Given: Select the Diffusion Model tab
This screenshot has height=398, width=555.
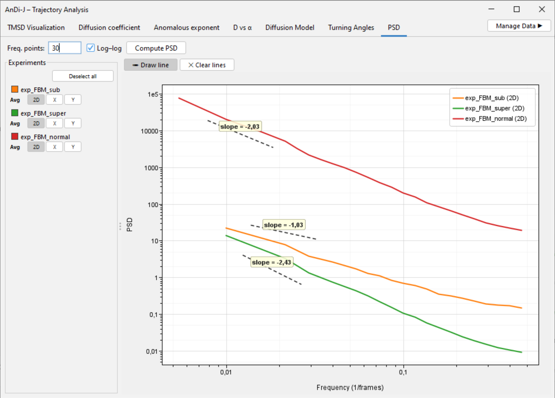Looking at the screenshot, I should tap(290, 28).
